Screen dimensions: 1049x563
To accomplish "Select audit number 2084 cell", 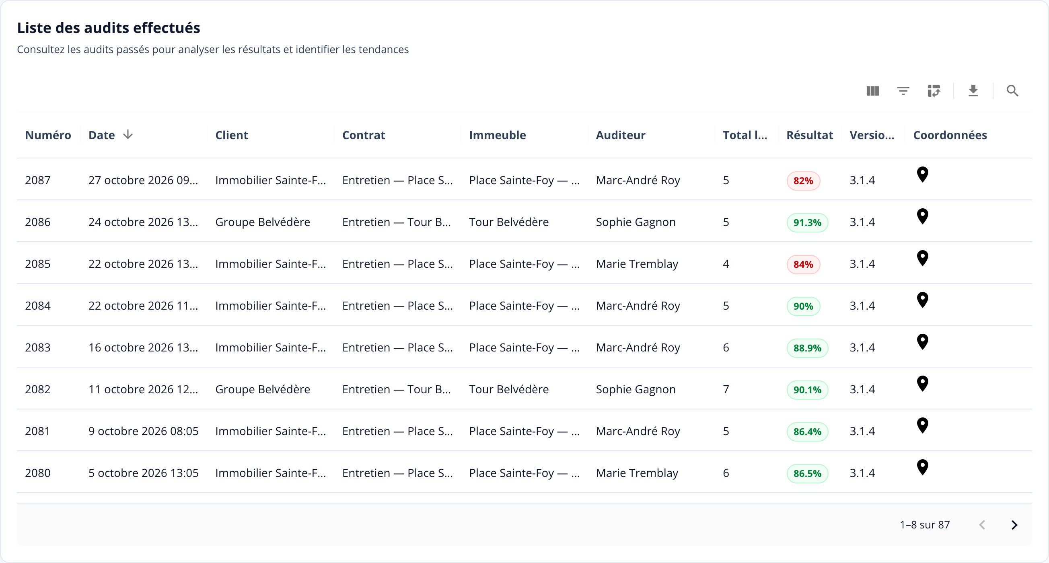I will (x=38, y=306).
